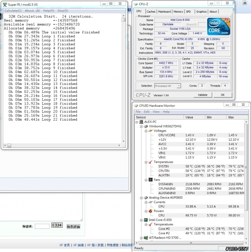251x252 pixels.
Task: Switch to the About tab in CPU-Z
Action: pos(213,11)
